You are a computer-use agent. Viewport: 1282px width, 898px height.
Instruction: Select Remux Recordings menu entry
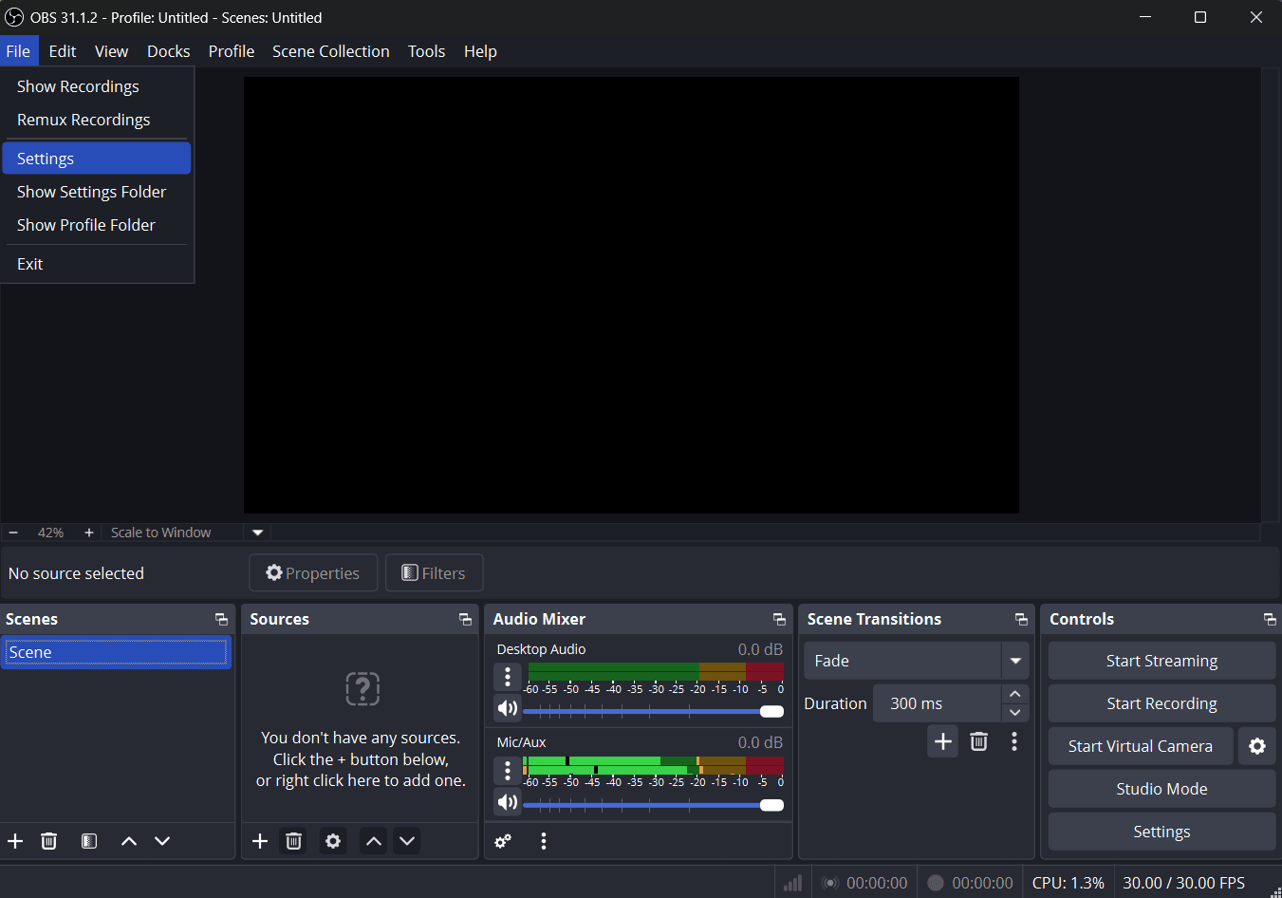click(84, 120)
